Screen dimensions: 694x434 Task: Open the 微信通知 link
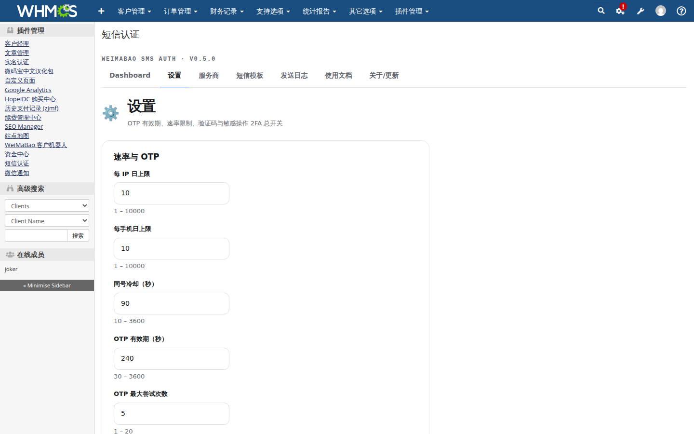(x=17, y=173)
